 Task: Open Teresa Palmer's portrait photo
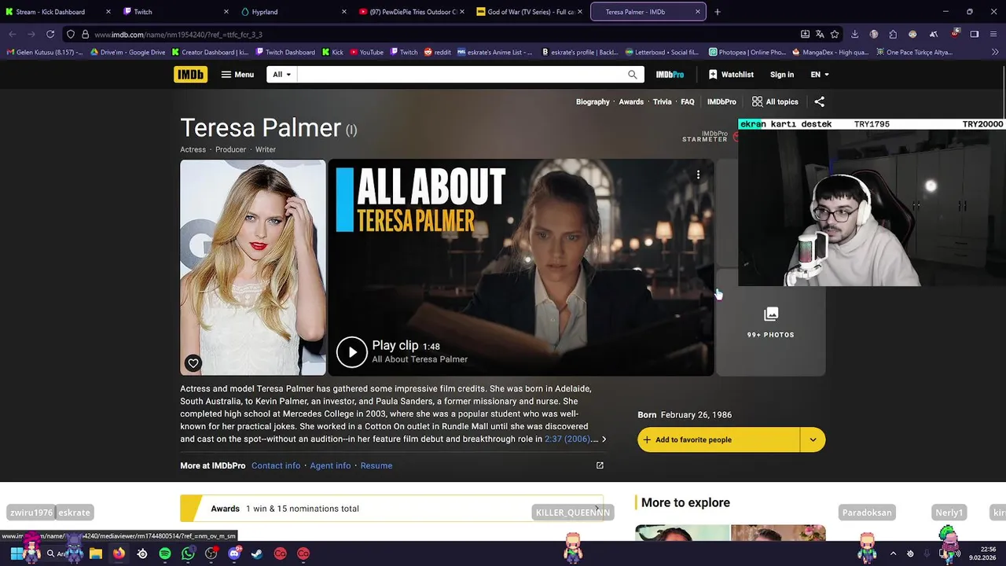click(253, 267)
